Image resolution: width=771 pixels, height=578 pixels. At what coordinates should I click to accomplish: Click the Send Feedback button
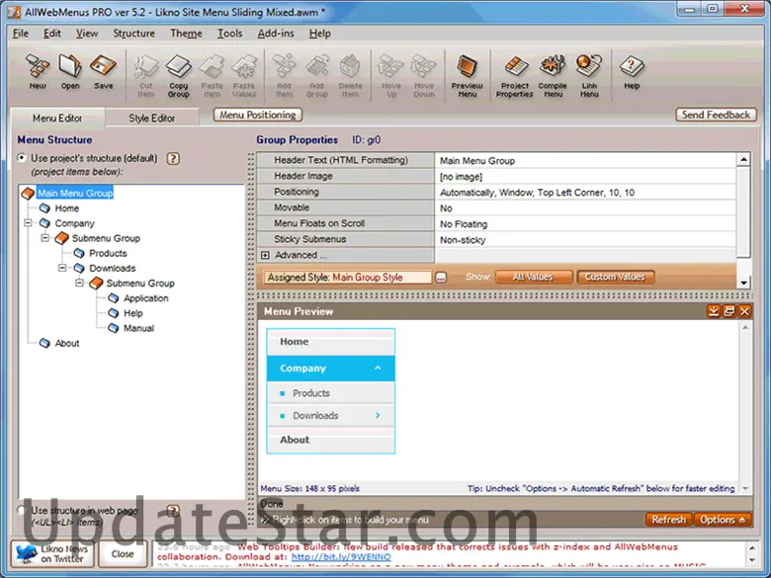point(716,115)
